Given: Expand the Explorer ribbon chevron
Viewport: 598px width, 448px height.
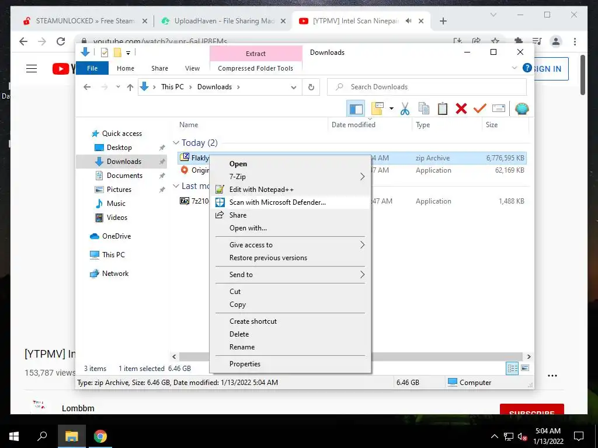Looking at the screenshot, I should click(x=514, y=68).
